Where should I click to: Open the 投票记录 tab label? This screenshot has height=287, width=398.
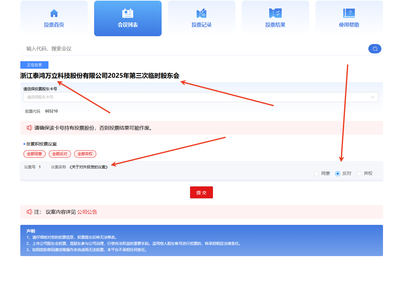click(x=202, y=25)
